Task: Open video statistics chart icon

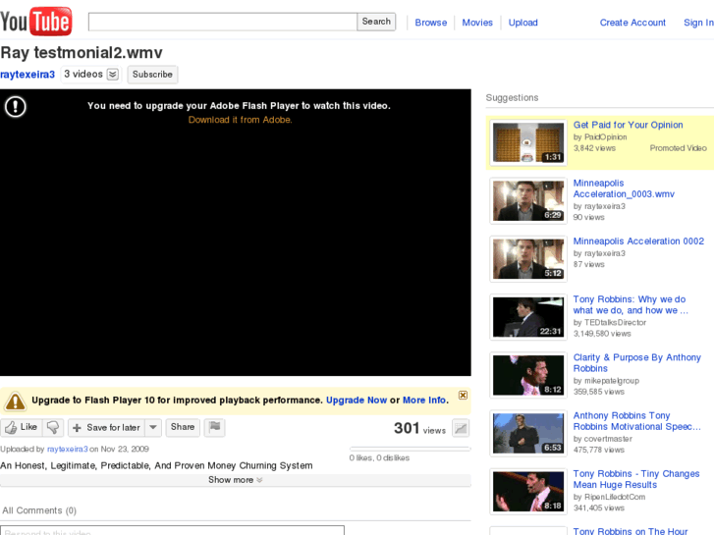Action: [x=461, y=428]
